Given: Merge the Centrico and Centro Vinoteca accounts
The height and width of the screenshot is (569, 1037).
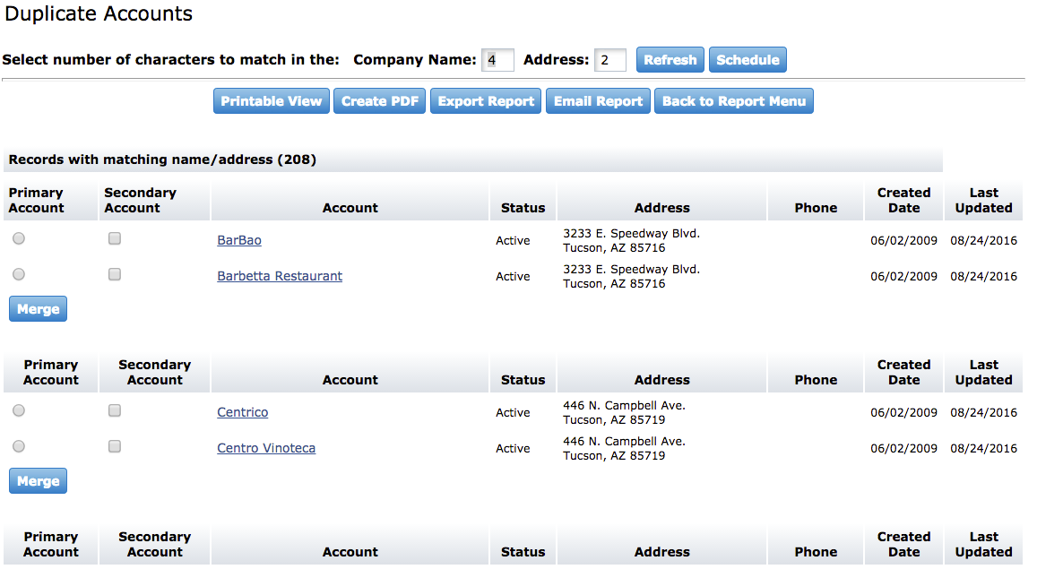Looking at the screenshot, I should pyautogui.click(x=38, y=481).
